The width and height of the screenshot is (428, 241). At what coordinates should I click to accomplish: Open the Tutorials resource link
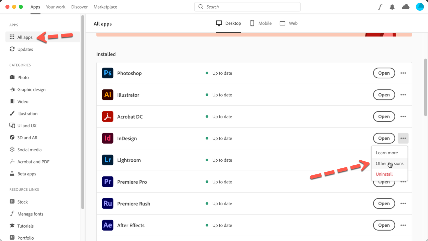pyautogui.click(x=21, y=226)
